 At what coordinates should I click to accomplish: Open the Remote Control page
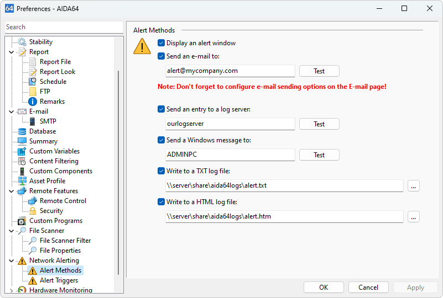(63, 201)
